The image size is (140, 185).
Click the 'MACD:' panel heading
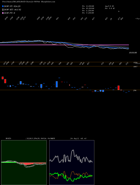pos(8,138)
